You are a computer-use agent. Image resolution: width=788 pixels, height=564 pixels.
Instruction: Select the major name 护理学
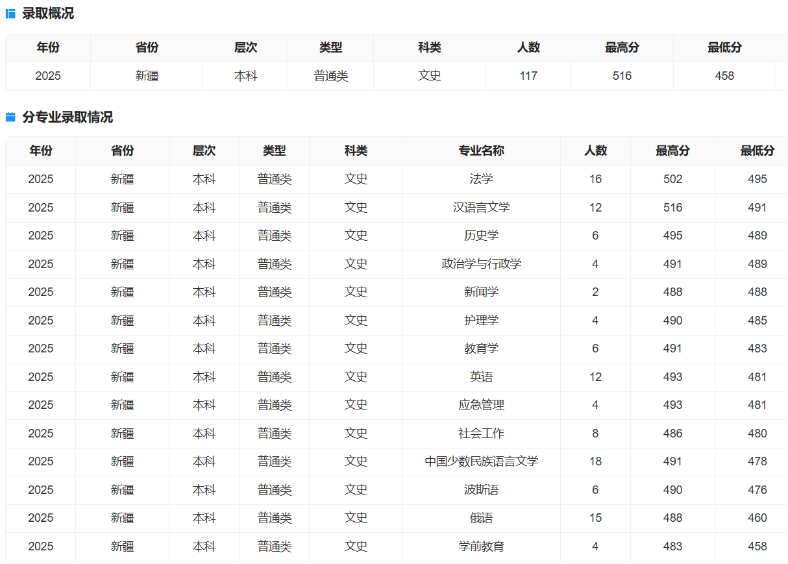pos(481,321)
